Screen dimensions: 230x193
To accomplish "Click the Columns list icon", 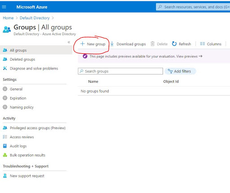I will coord(202,44).
